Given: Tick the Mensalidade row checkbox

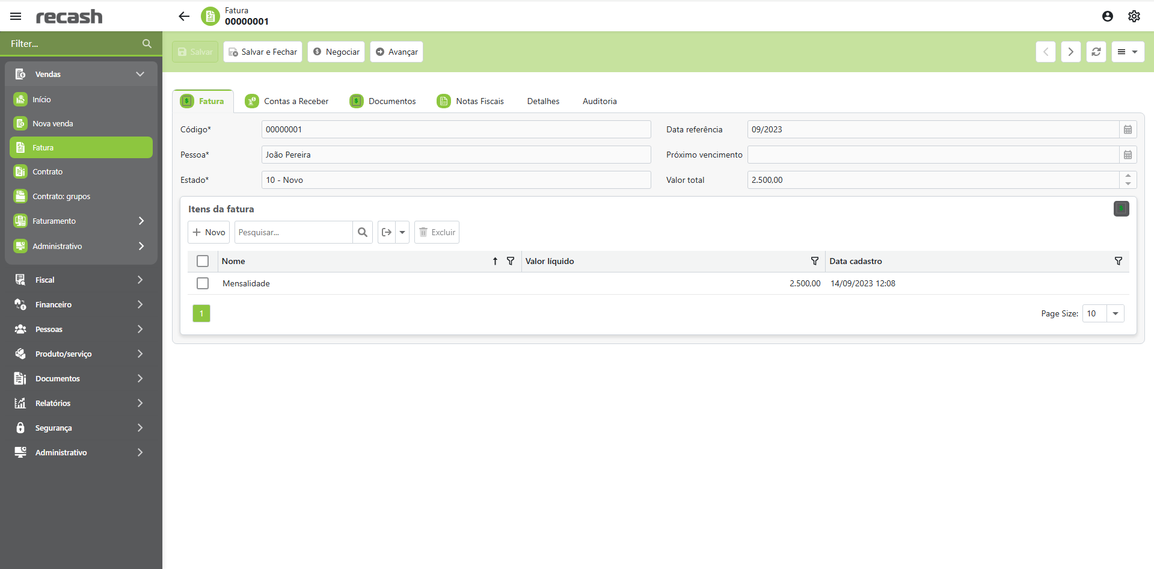Looking at the screenshot, I should (203, 283).
